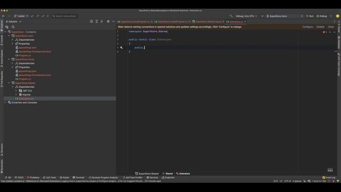Click the red error indicator at editor top right
The height and width of the screenshot is (192, 341).
324,32
